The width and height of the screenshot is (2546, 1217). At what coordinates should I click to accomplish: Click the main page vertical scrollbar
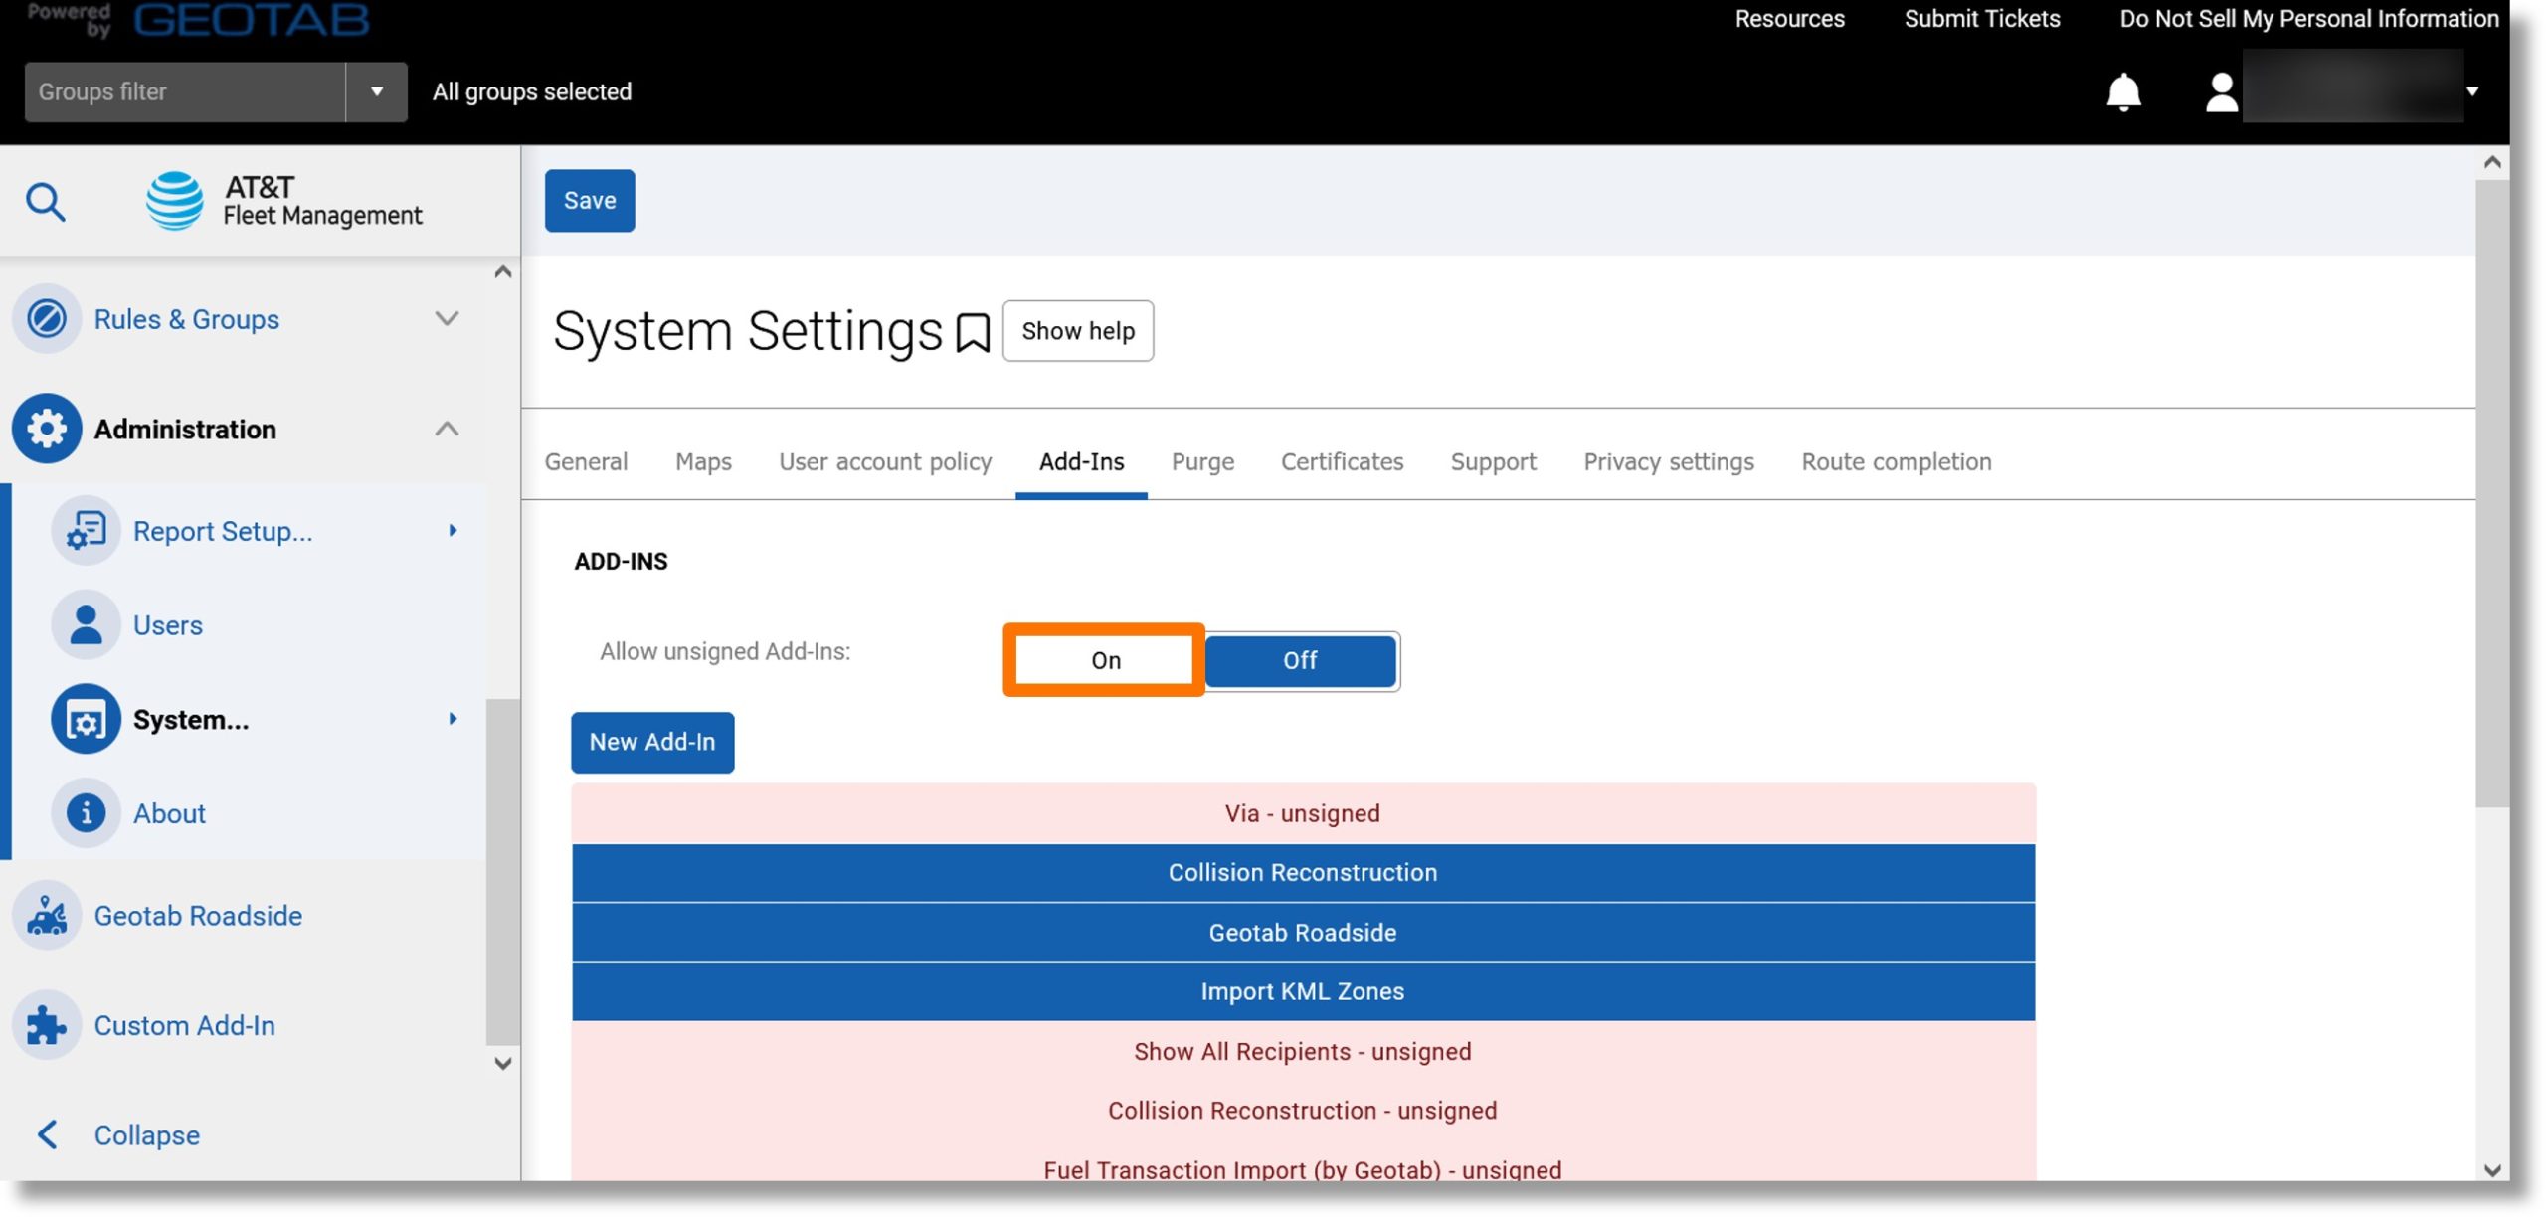(x=2492, y=494)
